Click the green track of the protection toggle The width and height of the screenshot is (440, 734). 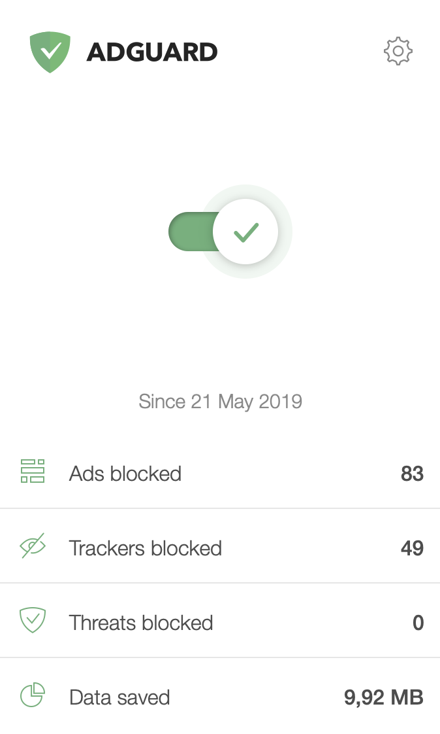[189, 232]
